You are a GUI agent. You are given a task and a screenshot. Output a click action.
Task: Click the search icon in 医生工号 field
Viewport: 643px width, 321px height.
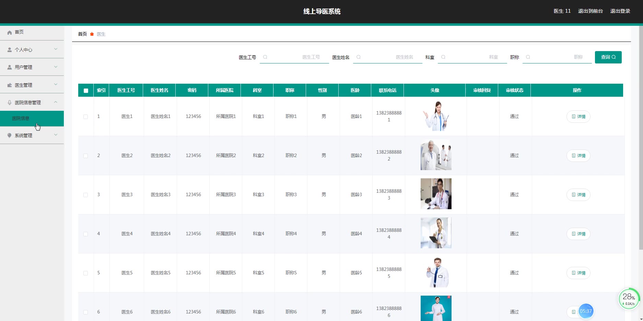(x=265, y=57)
